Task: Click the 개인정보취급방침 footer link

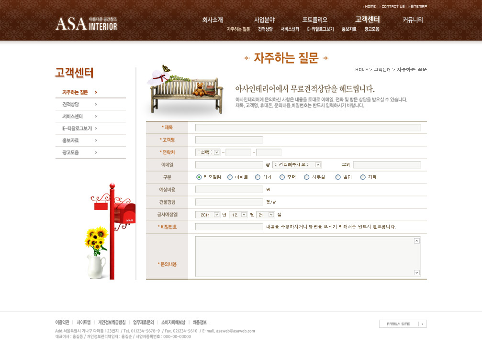Action: (112, 323)
